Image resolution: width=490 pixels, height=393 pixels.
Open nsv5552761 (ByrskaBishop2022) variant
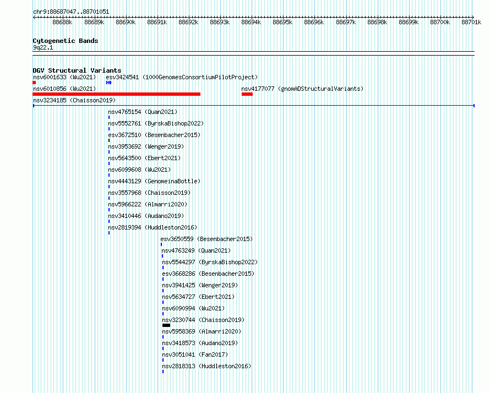point(156,123)
